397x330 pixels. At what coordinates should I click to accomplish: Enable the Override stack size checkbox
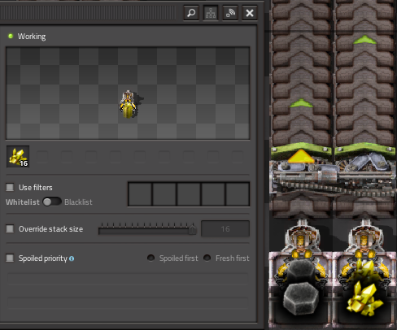pos(10,228)
